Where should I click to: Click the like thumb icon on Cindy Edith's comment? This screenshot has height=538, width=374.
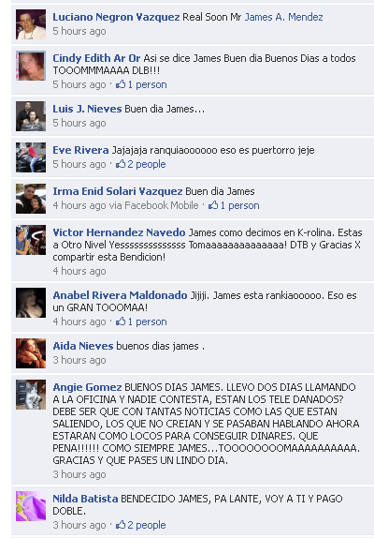(121, 84)
